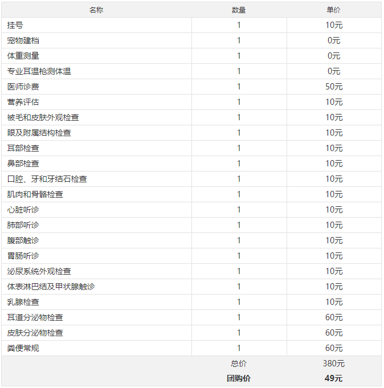Click the 心脏听诊 item

[x=23, y=210]
